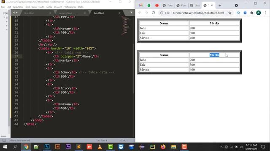Open File Explorer taskbar icon
Screen dimensions: 270x151
[x=173, y=147]
